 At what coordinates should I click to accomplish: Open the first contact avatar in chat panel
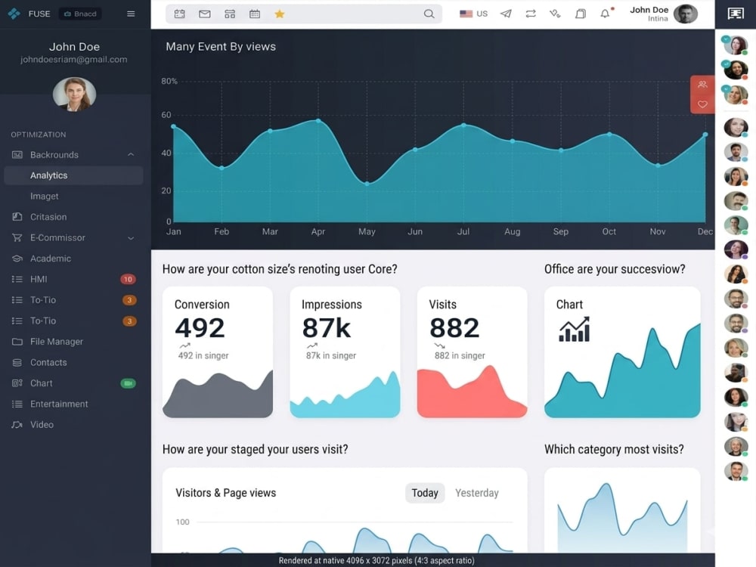coord(736,45)
